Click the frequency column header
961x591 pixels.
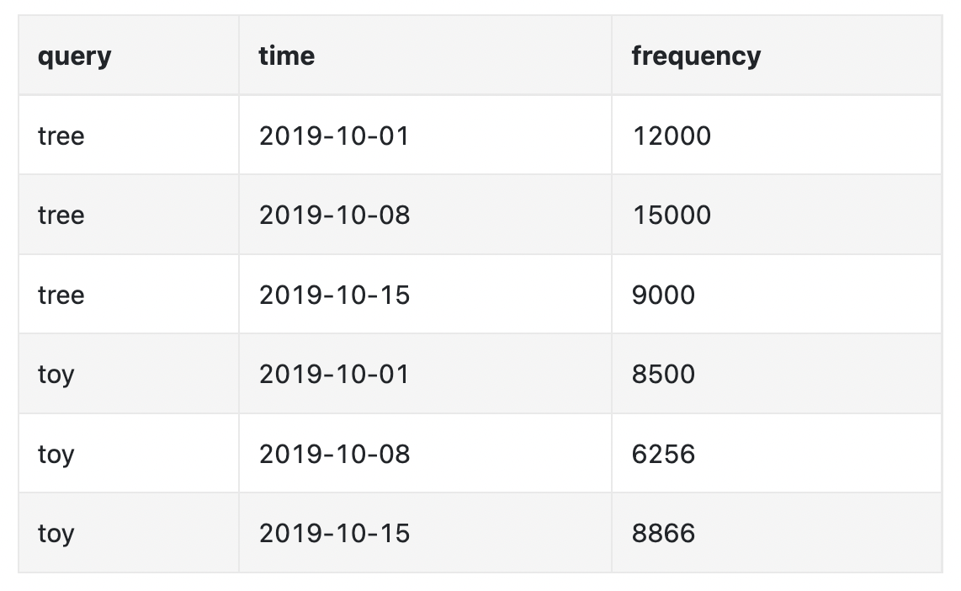tap(696, 56)
